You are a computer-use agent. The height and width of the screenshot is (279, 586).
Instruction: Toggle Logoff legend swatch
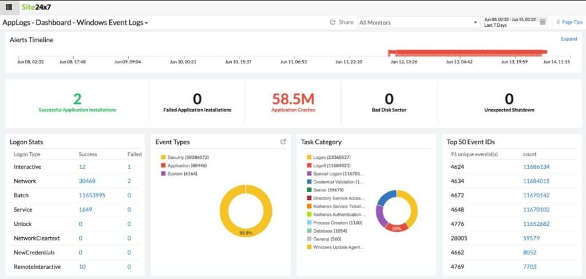[x=308, y=165]
